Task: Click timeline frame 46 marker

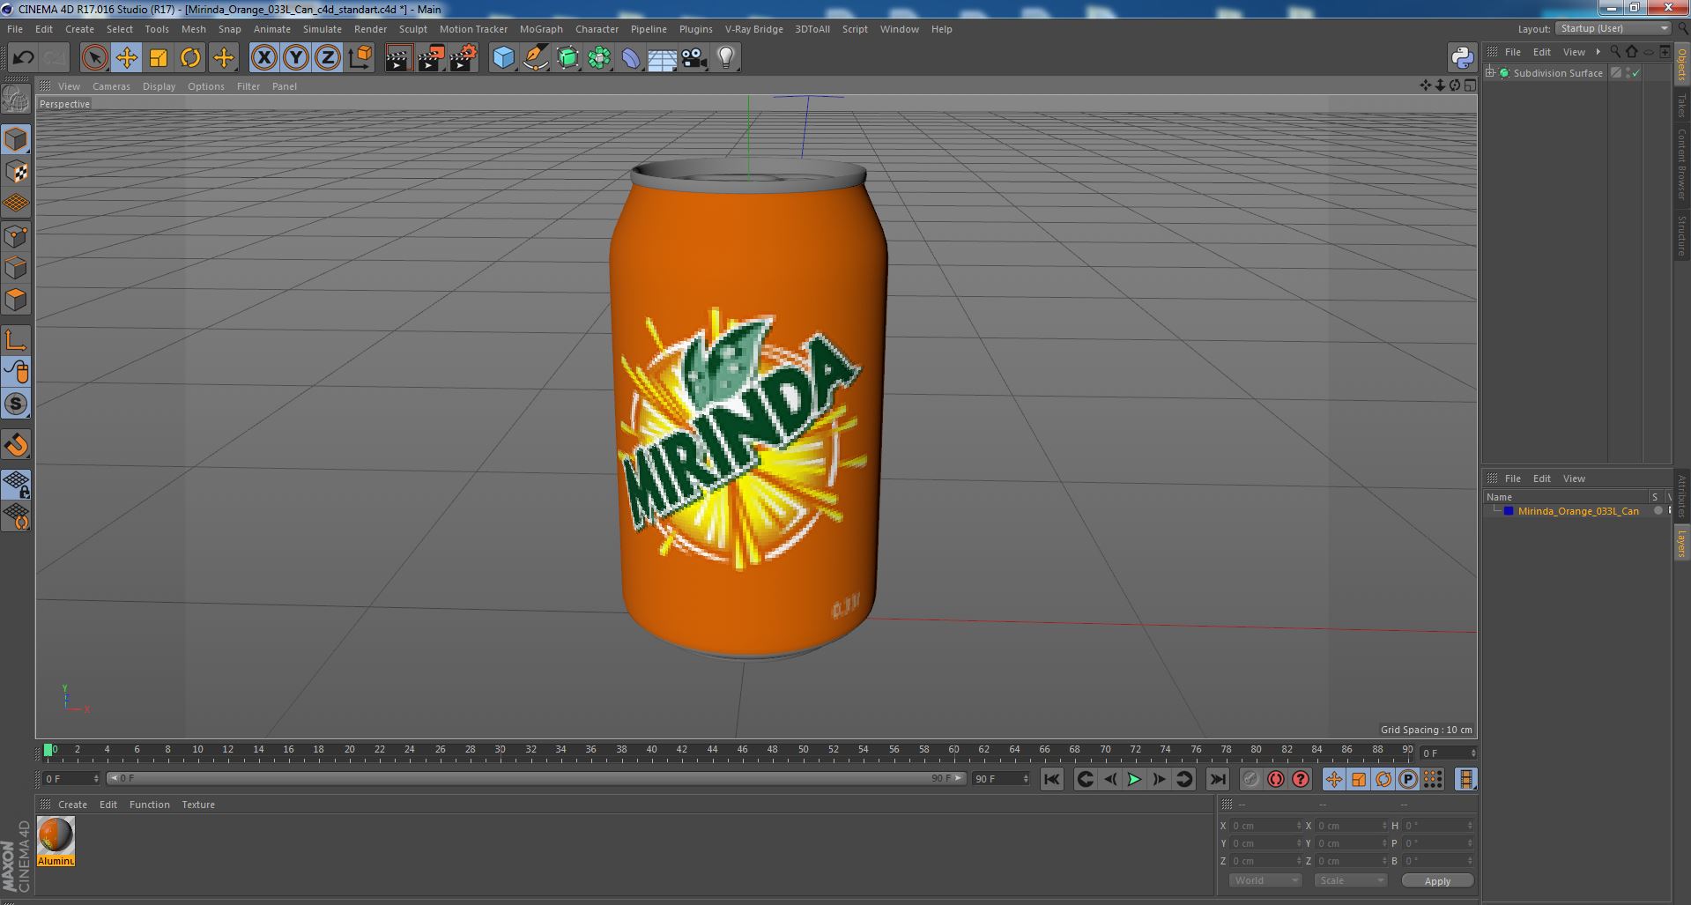Action: coord(743,751)
